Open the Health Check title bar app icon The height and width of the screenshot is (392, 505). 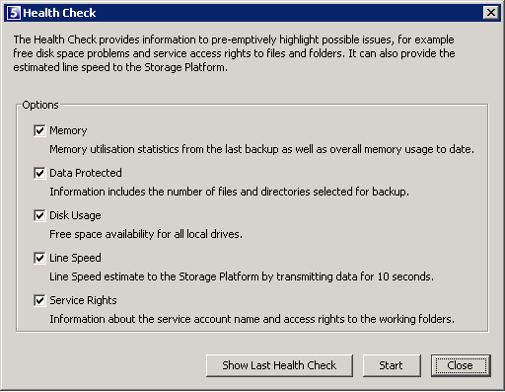(x=14, y=13)
